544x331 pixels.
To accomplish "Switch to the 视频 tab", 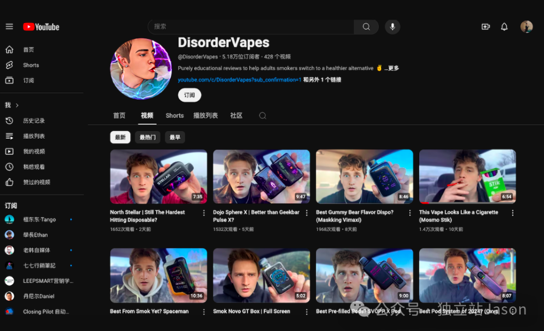I will (x=147, y=116).
